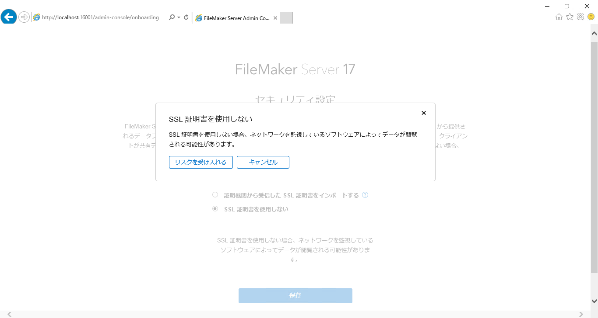The image size is (598, 318).
Task: Click the forward navigation arrow
Action: (x=24, y=17)
